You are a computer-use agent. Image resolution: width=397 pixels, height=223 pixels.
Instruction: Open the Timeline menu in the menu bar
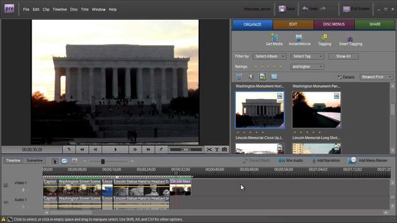(60, 9)
